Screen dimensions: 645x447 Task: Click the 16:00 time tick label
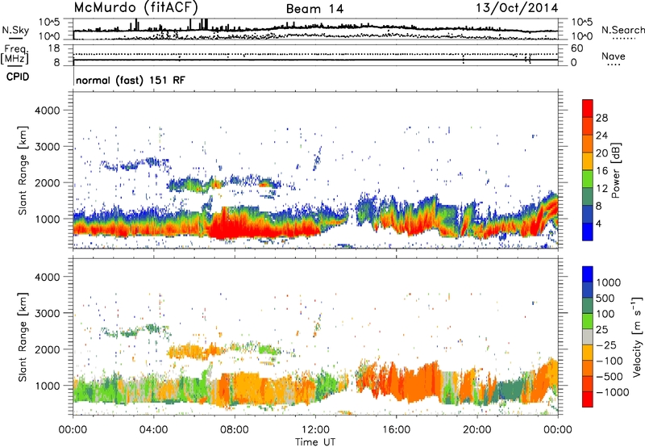tap(396, 430)
